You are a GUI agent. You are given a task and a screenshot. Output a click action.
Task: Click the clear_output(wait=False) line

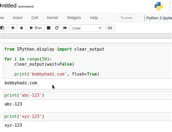click(x=44, y=64)
